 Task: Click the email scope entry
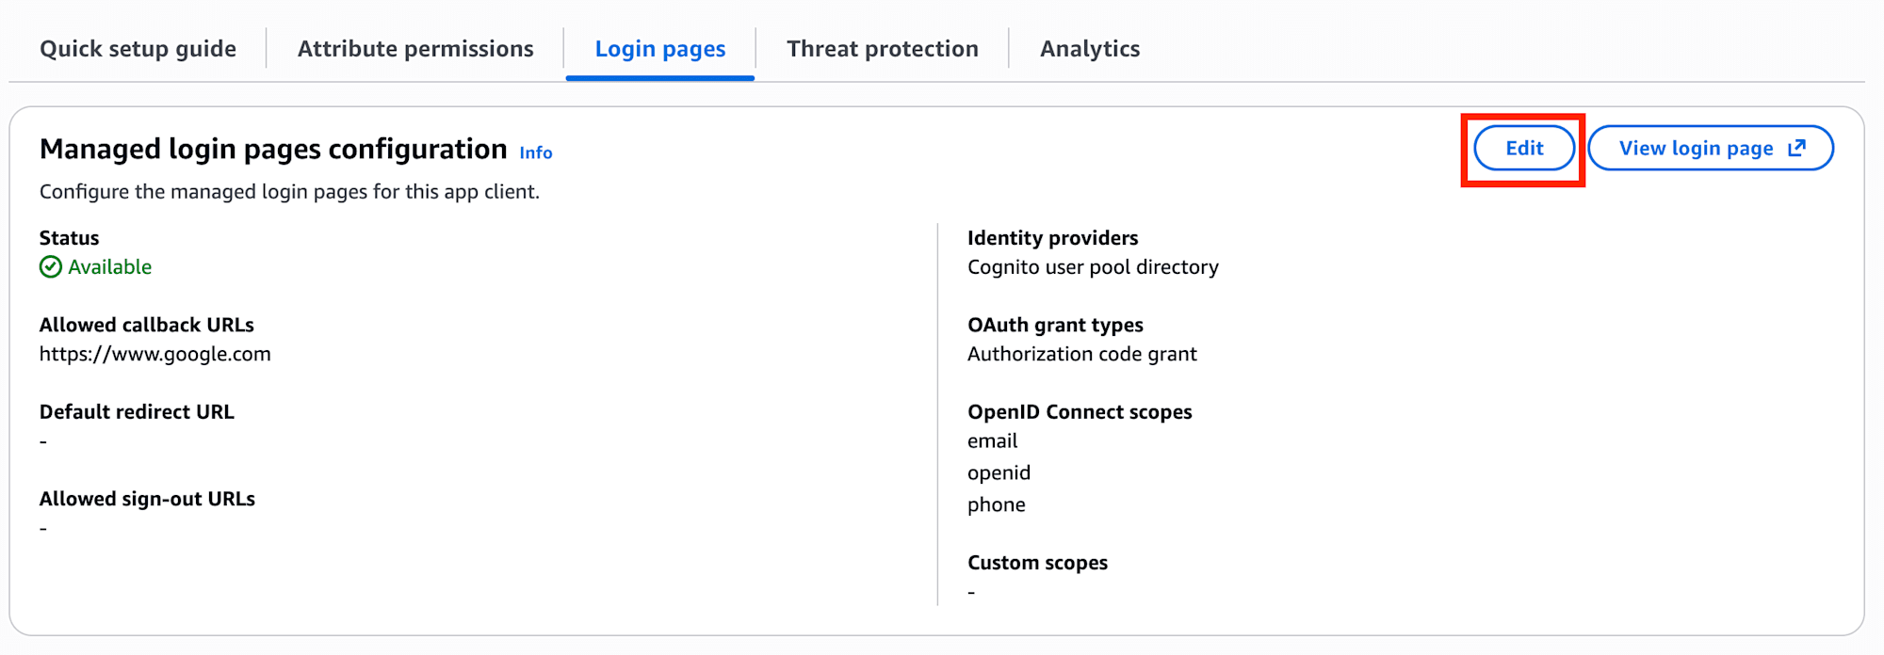pos(992,441)
